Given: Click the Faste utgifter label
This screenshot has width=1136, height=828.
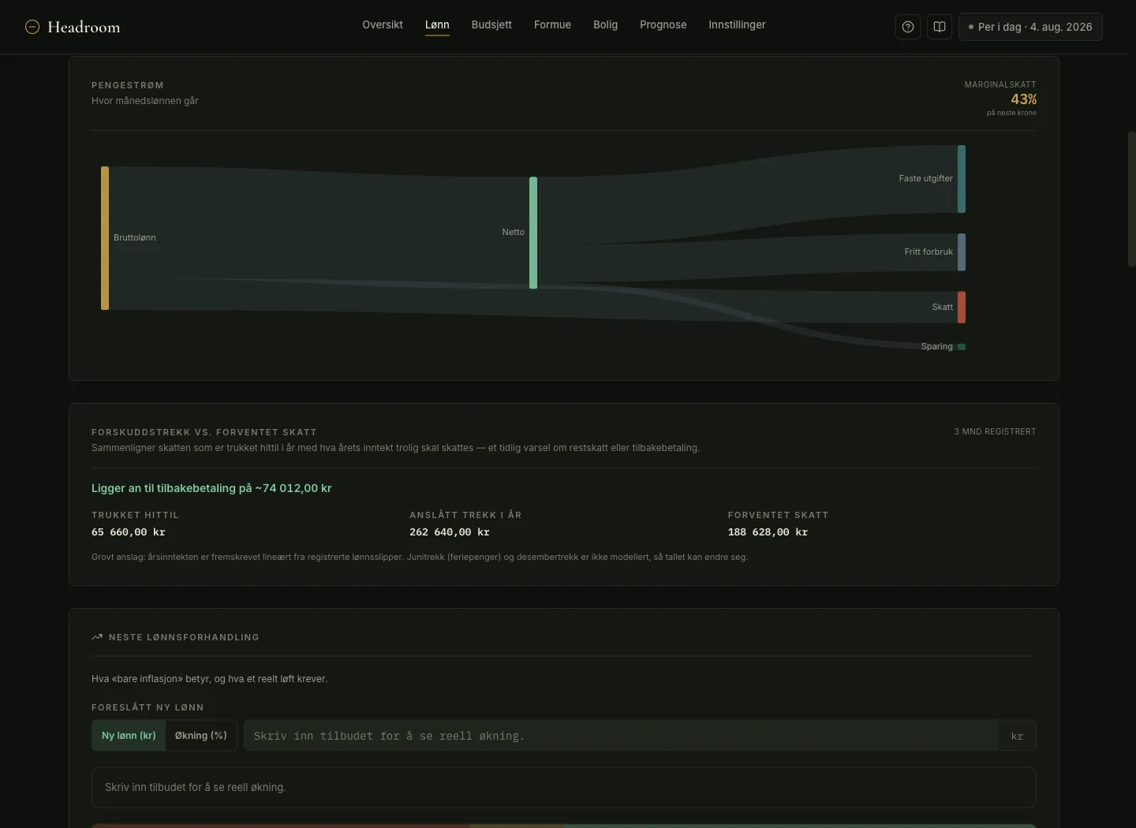Looking at the screenshot, I should pyautogui.click(x=925, y=179).
